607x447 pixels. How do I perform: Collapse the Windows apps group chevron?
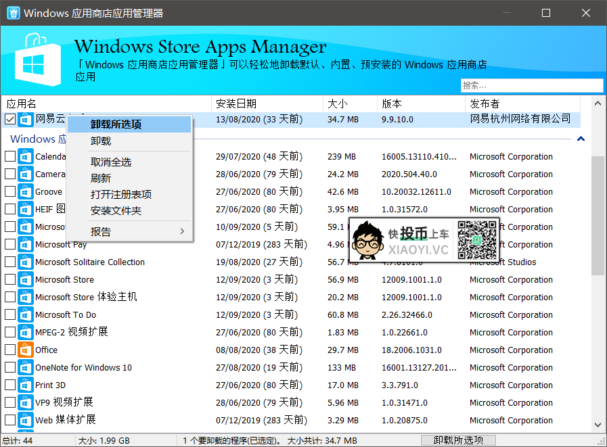[581, 139]
